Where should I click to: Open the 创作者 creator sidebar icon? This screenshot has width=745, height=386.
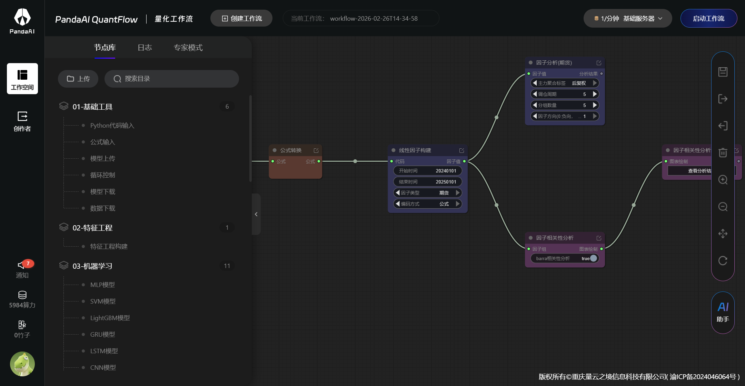pyautogui.click(x=22, y=121)
